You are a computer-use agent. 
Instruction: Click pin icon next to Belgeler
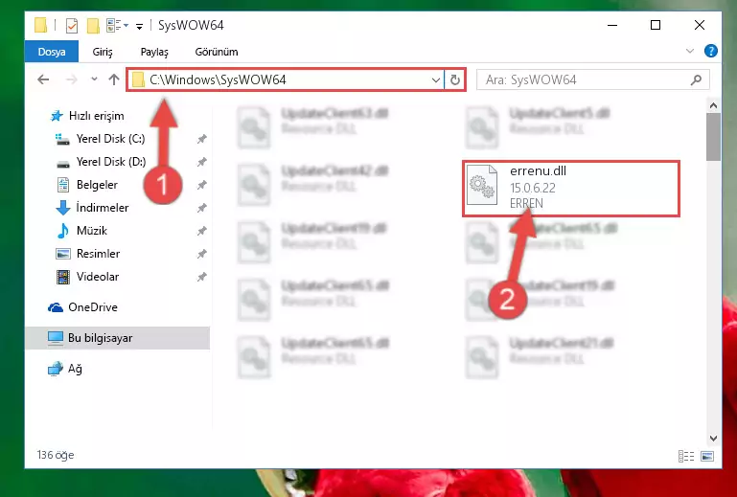[x=201, y=185]
